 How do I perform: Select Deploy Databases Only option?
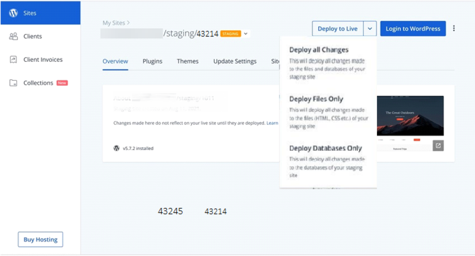(x=325, y=148)
